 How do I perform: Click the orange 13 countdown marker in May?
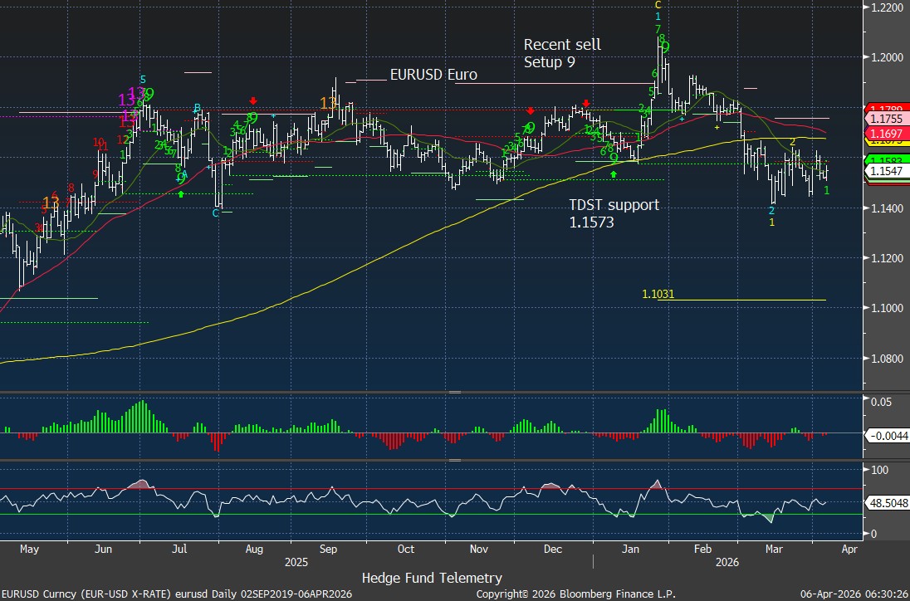click(51, 203)
